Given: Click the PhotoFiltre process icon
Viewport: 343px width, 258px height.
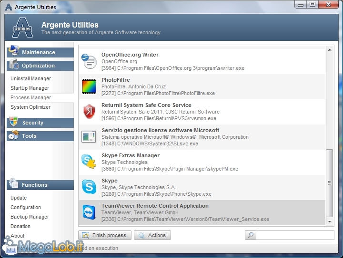Looking at the screenshot, I should coord(89,86).
